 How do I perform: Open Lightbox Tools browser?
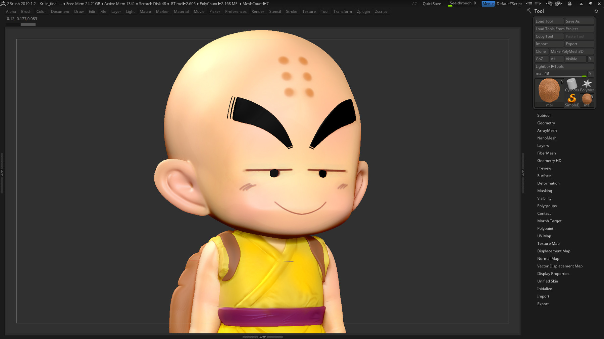pyautogui.click(x=564, y=67)
